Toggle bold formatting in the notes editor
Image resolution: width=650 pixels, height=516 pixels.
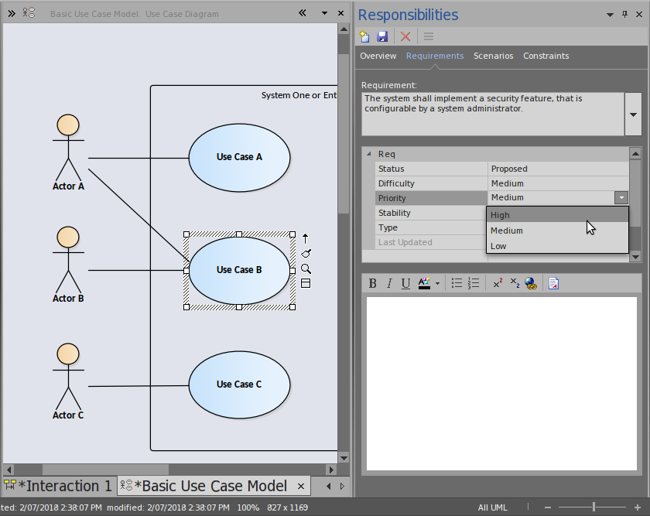tap(372, 284)
